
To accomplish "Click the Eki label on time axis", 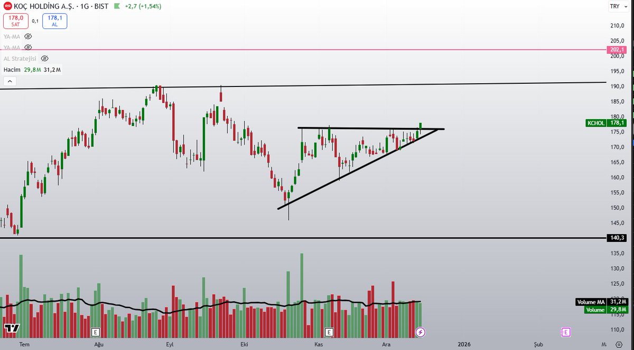I will [244, 344].
